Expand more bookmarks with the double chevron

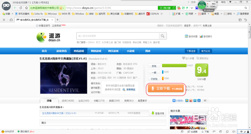[x=161, y=14]
